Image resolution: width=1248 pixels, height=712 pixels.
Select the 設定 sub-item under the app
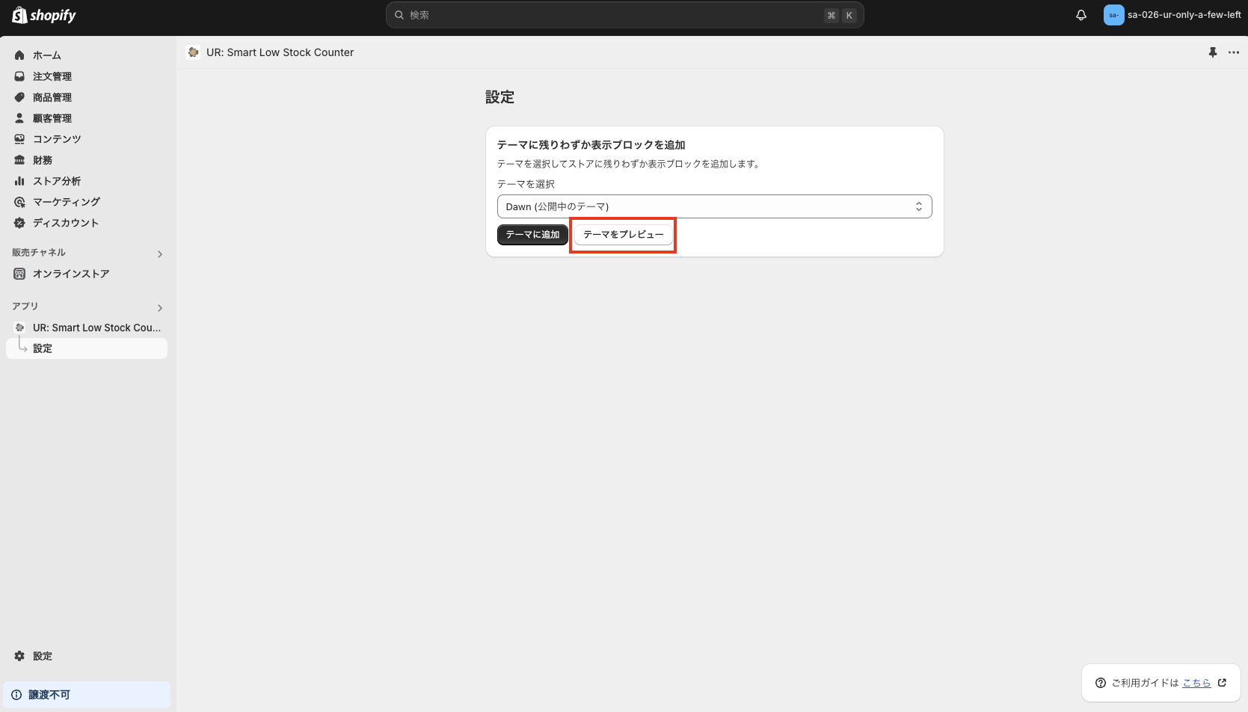click(87, 349)
